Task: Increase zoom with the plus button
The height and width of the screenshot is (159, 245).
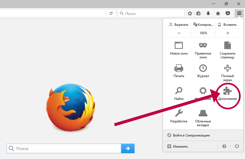Action: (228, 33)
